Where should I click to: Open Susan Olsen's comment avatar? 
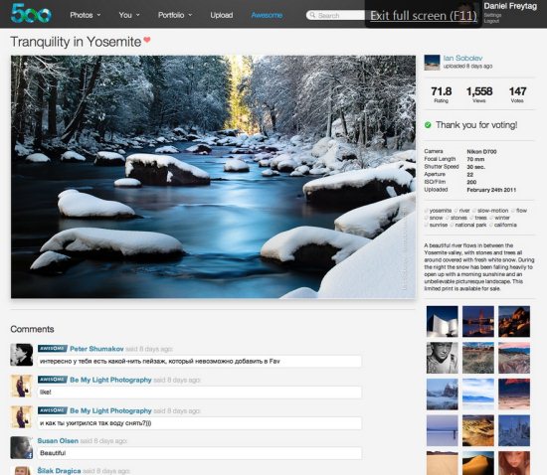click(x=21, y=447)
